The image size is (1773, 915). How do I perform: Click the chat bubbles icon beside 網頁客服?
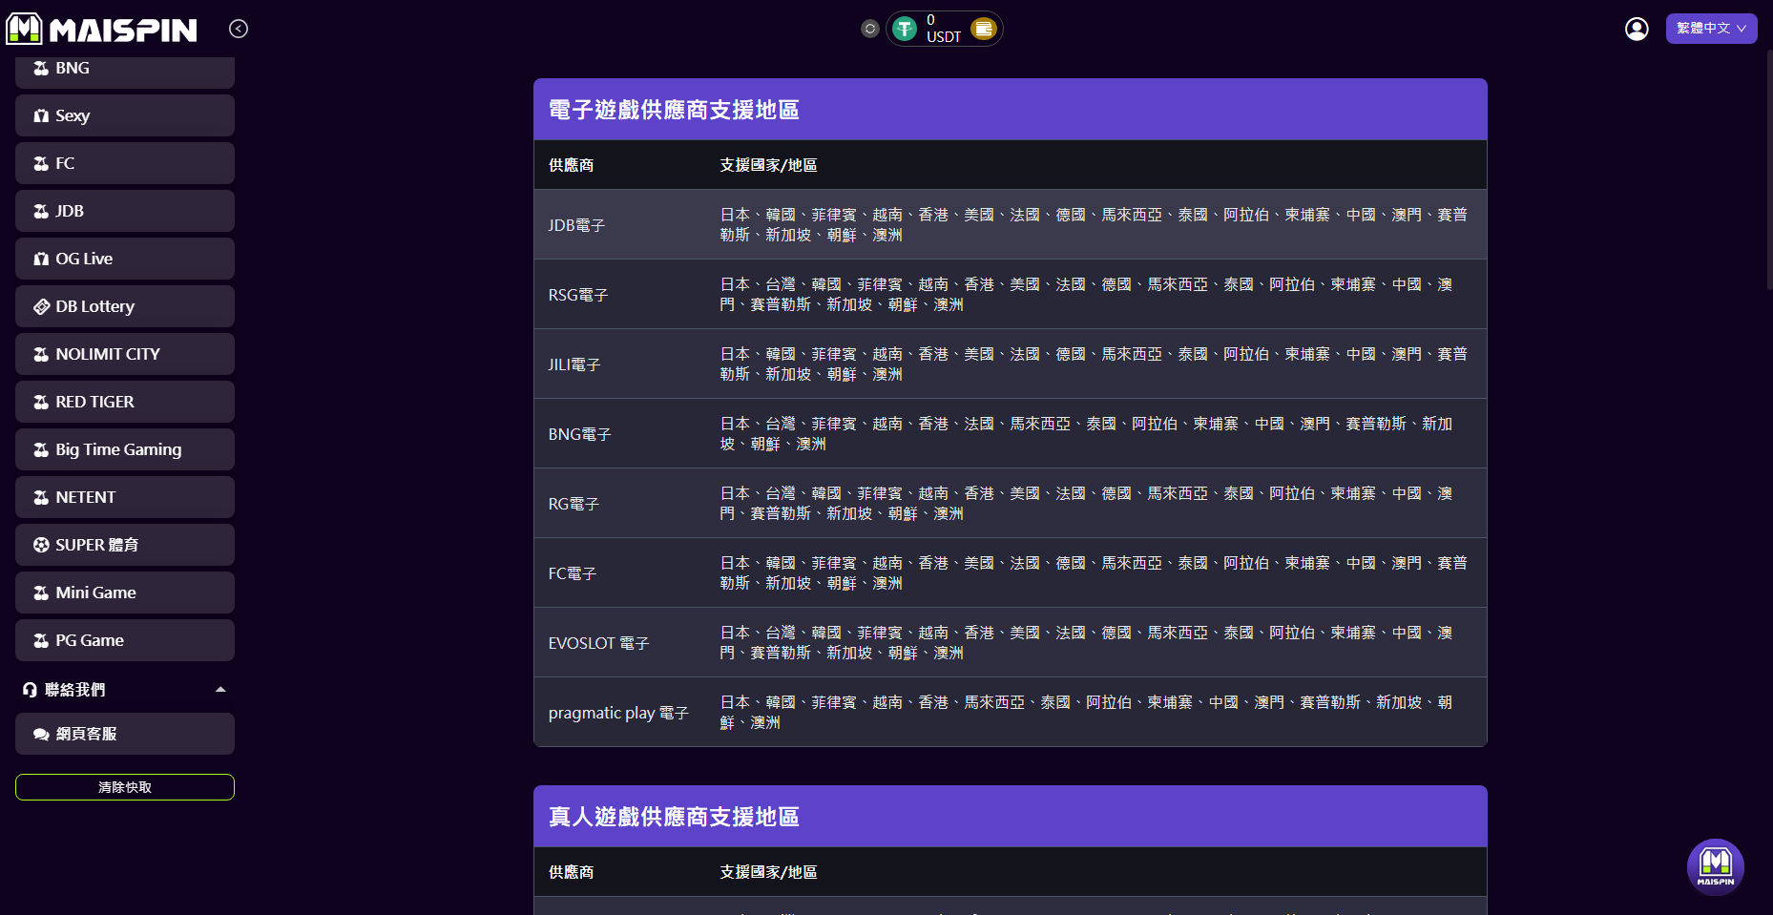tap(41, 734)
